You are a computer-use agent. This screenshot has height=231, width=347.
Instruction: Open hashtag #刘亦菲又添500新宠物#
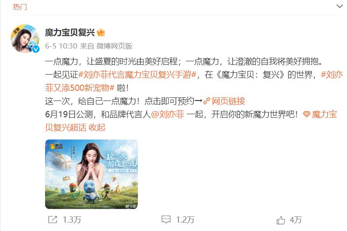coord(80,88)
